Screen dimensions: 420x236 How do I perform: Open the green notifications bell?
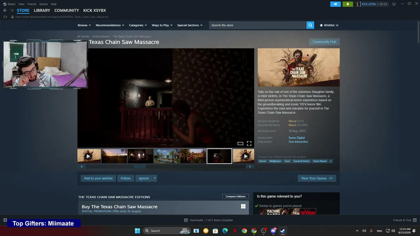coord(348,4)
